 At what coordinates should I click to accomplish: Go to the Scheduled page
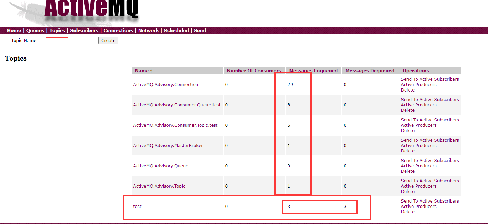(176, 31)
